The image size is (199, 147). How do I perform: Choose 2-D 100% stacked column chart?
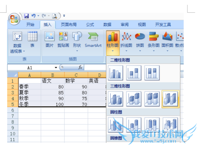coord(152,73)
